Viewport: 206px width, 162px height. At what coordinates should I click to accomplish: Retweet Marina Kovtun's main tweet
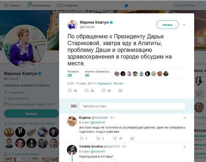(x=87, y=91)
